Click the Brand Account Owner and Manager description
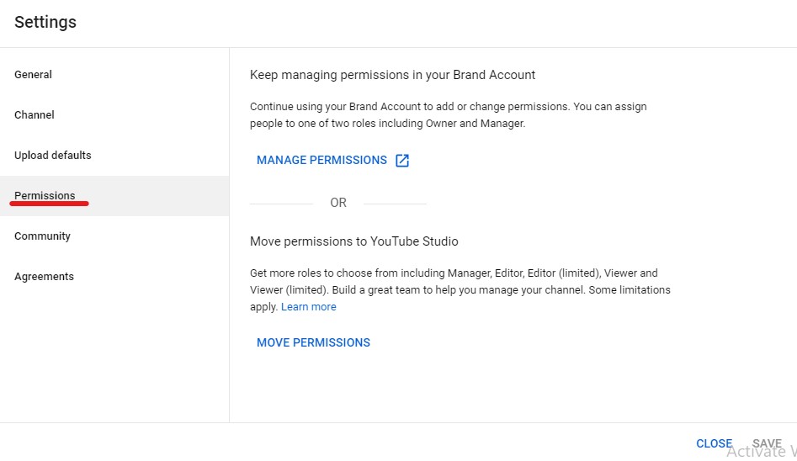Screen dimensions: 797x461 coord(449,115)
